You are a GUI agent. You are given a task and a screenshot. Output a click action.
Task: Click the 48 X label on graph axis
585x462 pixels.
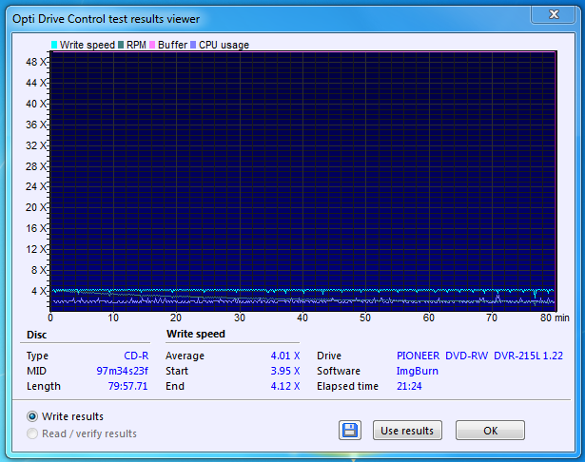(x=36, y=62)
